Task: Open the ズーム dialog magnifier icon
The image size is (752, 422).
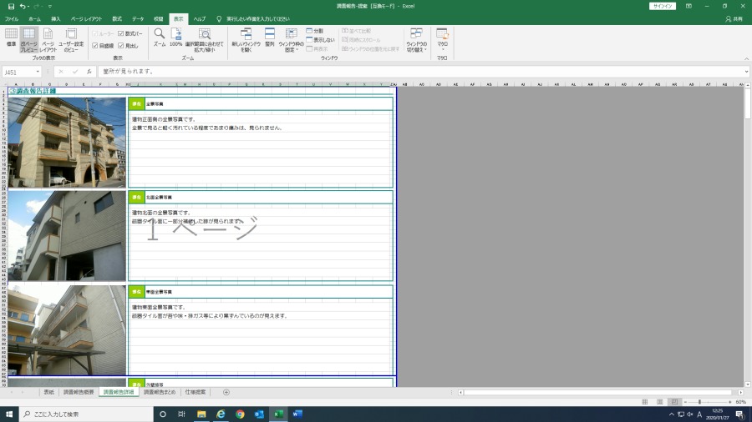Action: 160,38
